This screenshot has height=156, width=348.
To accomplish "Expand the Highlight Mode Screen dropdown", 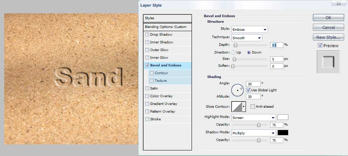I will pyautogui.click(x=253, y=118).
